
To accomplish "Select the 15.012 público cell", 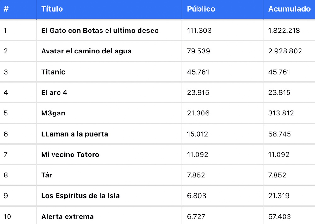I will (x=198, y=134).
